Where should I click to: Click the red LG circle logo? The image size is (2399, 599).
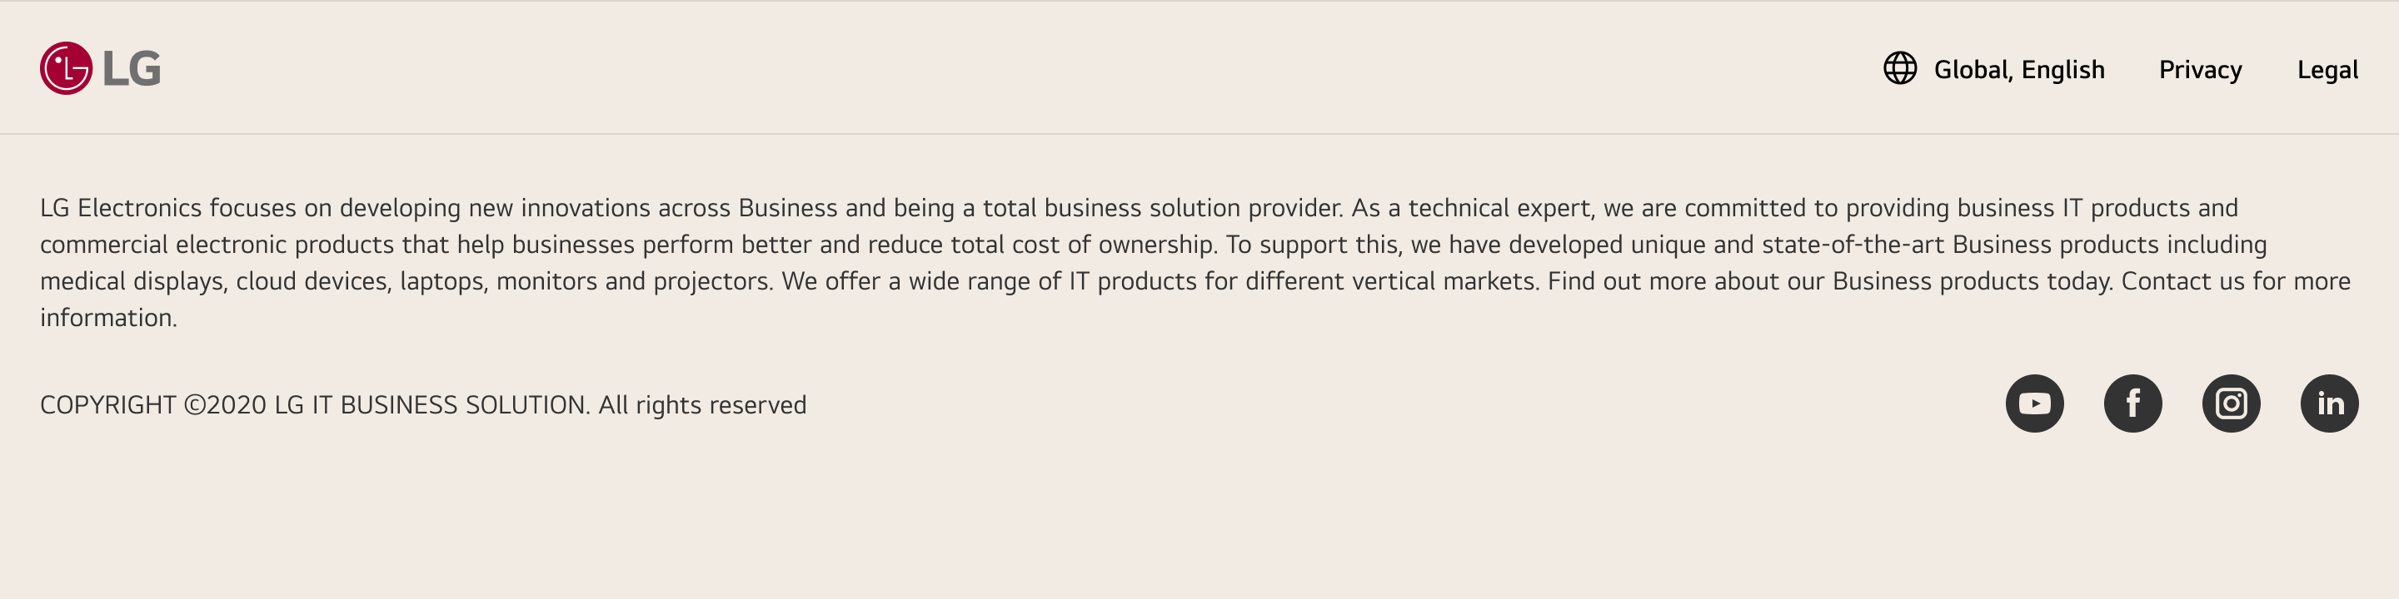[x=65, y=68]
